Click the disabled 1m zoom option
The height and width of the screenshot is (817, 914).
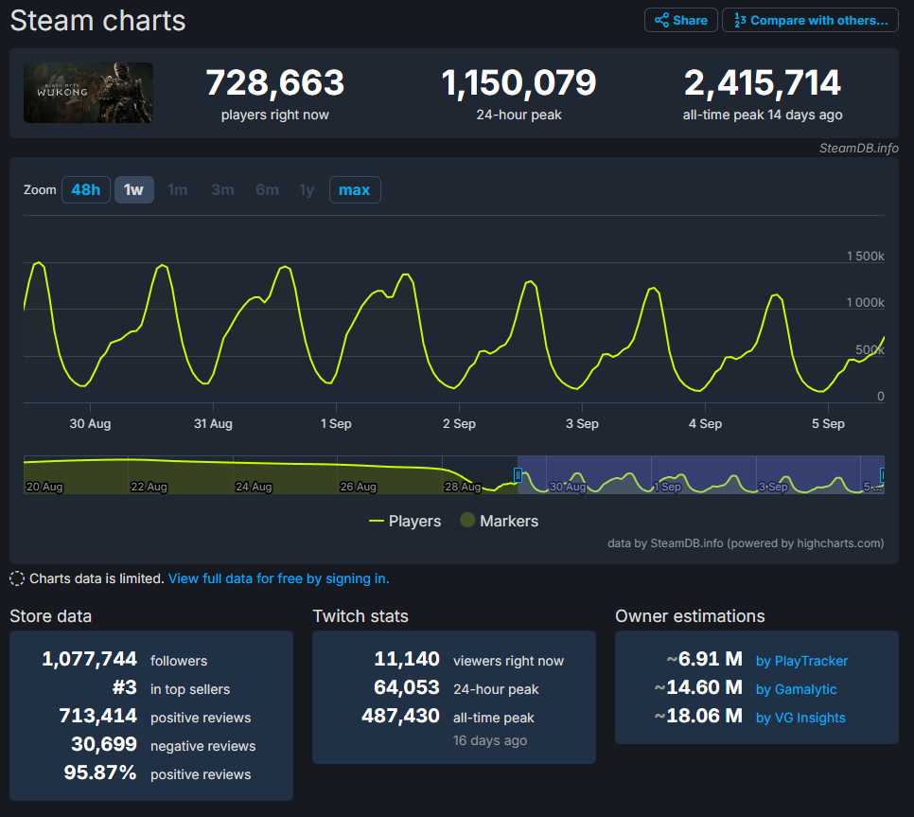(x=177, y=189)
